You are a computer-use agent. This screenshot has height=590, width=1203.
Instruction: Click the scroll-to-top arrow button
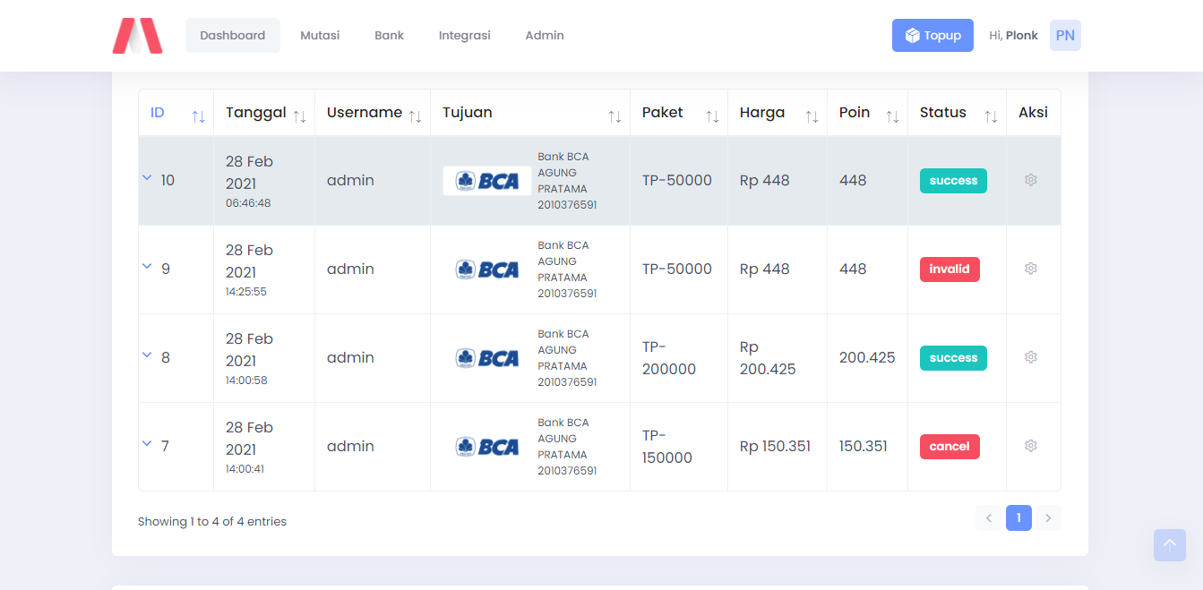(1169, 544)
